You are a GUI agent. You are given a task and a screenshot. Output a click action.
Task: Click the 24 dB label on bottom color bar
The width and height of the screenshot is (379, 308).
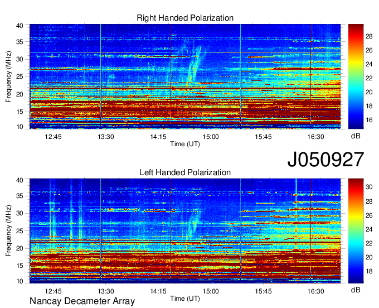[x=369, y=229]
